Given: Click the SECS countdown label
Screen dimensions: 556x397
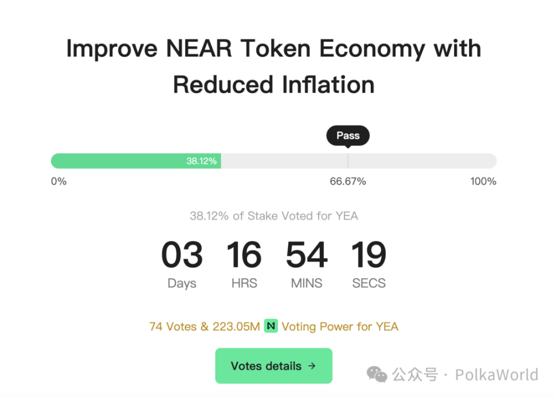Looking at the screenshot, I should coord(369,283).
